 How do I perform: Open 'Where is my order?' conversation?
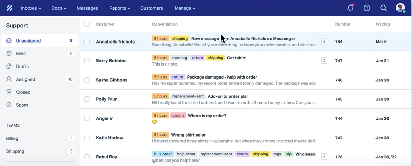point(207,116)
